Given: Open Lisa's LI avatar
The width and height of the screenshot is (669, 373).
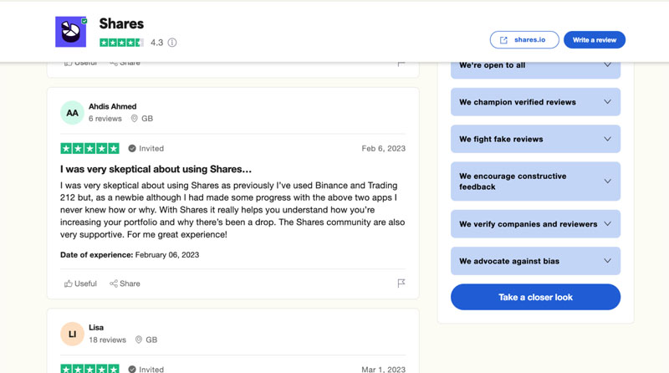Looking at the screenshot, I should click(72, 334).
